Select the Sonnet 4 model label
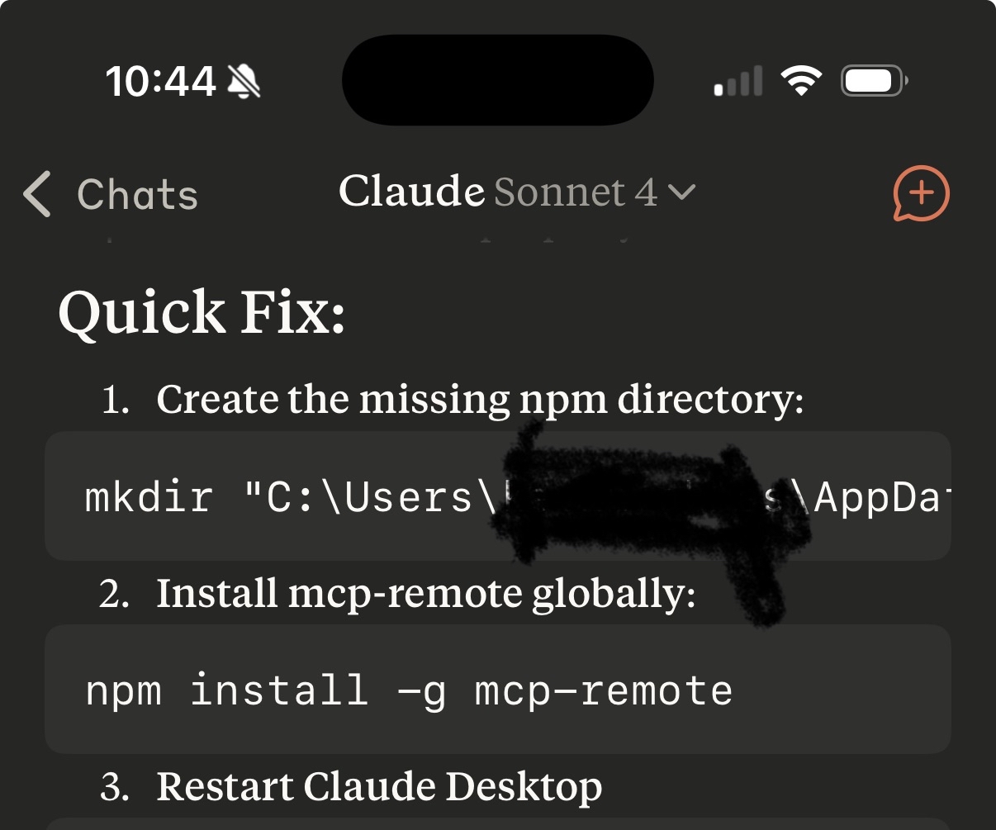 [x=576, y=192]
